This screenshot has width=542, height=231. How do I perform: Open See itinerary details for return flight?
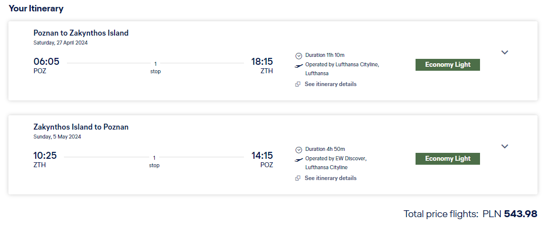(330, 178)
